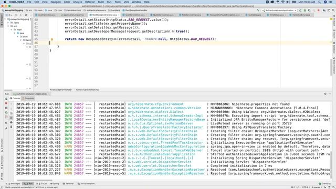Click the Debug bug icon in the top toolbar

pos(304,10)
